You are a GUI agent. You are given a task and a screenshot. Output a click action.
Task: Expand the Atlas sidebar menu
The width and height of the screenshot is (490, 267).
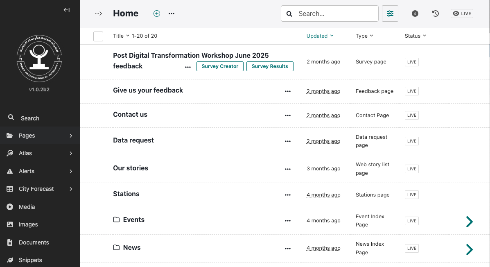click(40, 153)
